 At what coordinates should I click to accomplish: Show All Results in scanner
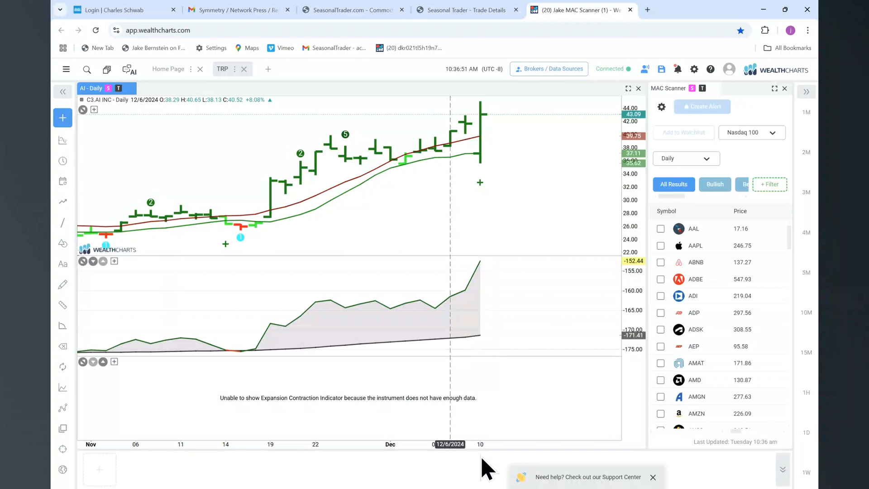coord(673,184)
